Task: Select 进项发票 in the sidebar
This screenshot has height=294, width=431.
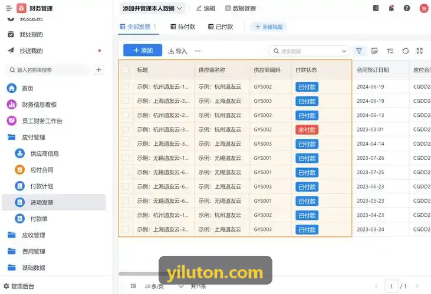Action: 54,202
